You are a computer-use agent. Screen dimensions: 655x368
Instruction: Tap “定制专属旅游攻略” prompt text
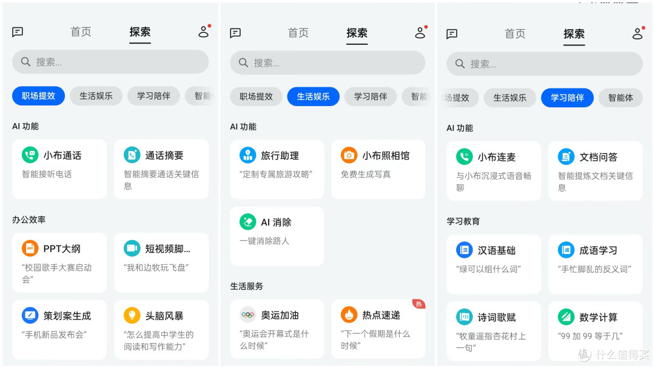coord(276,174)
